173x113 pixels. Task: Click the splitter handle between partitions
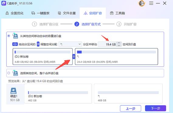pos(74,56)
